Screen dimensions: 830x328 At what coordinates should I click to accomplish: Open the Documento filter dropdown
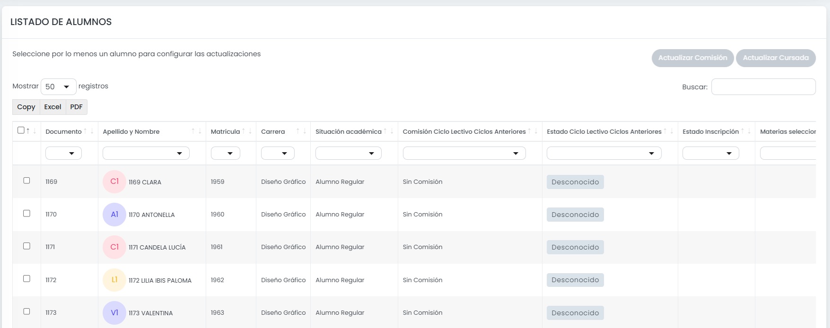[x=63, y=153]
